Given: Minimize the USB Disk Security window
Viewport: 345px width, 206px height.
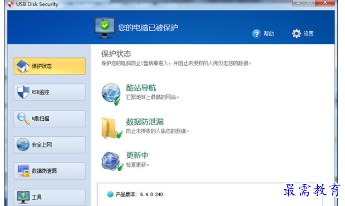Looking at the screenshot, I should 298,3.
